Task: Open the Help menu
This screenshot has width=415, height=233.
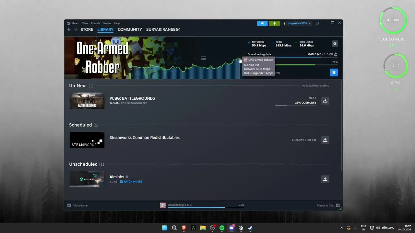Action: (117, 23)
